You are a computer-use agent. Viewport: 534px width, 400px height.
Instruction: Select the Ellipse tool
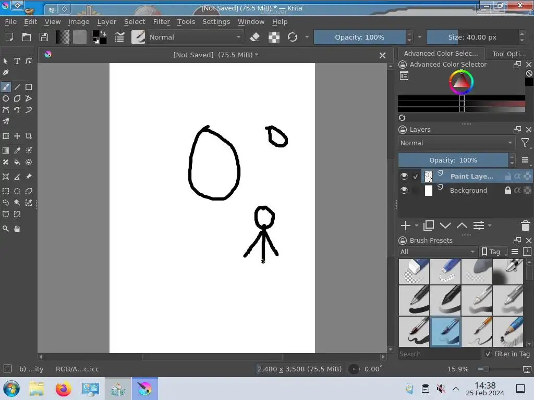pos(6,98)
